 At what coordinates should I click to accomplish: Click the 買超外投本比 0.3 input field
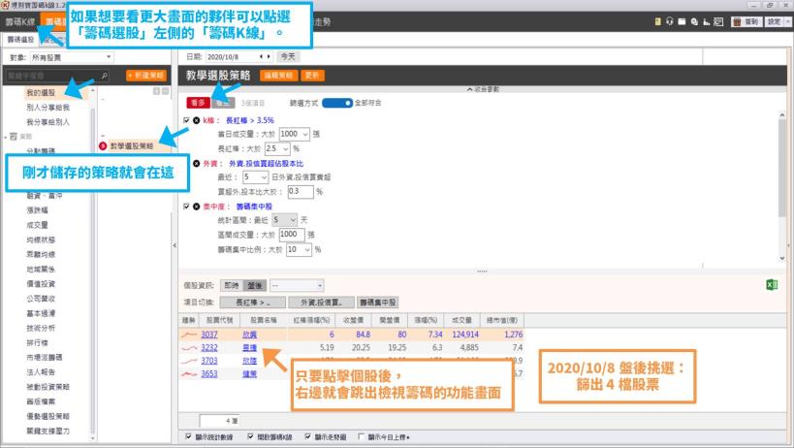pos(301,192)
